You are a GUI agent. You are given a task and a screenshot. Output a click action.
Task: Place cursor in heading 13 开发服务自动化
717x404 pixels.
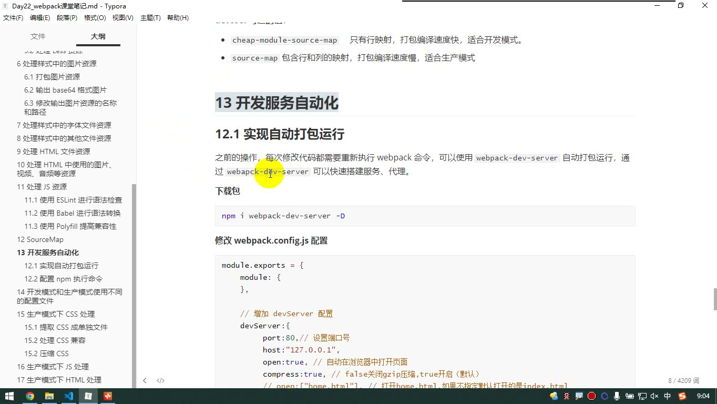[x=276, y=103]
